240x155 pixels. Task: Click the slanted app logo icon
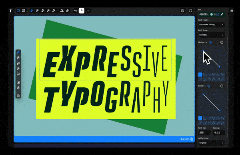(10, 11)
